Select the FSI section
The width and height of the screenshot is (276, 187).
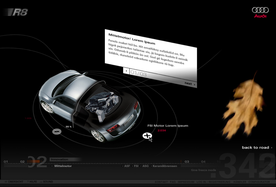point(136,166)
